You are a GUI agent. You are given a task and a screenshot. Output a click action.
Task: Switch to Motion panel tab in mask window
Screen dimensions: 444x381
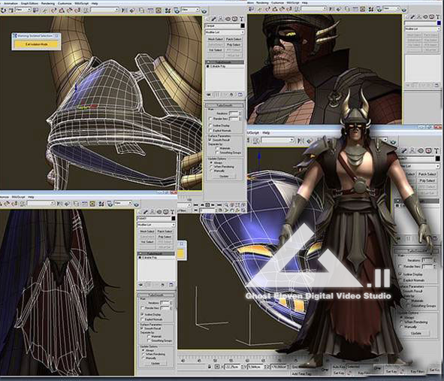421,151
